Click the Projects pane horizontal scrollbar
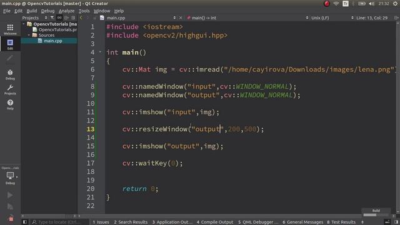400x225 pixels. pos(49,216)
